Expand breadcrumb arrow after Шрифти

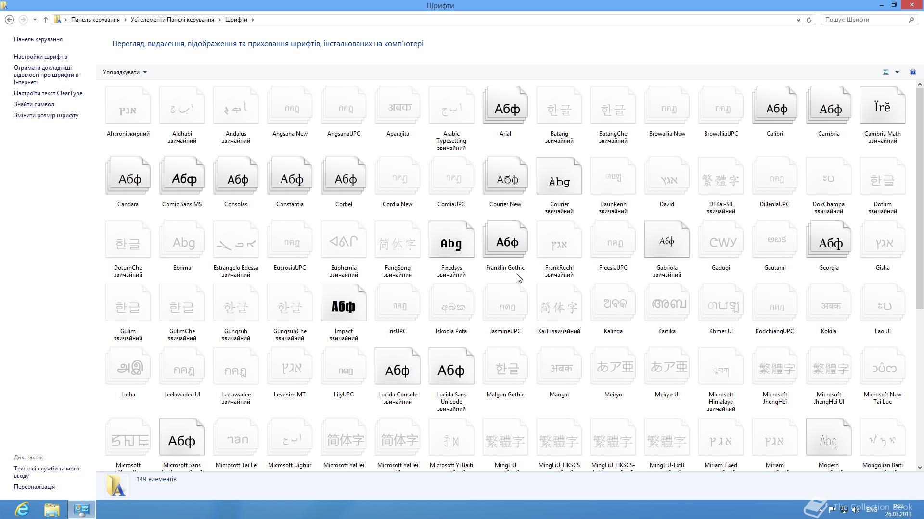(x=253, y=20)
